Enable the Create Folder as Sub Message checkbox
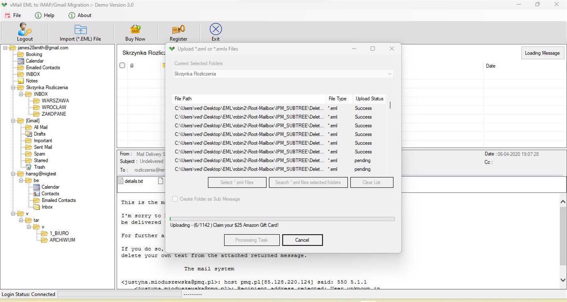 tap(175, 199)
